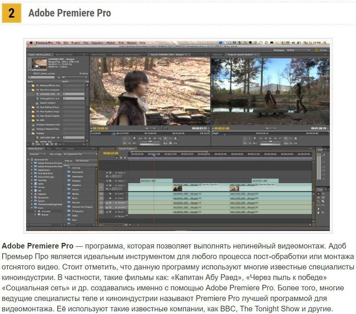Click the timeline timecode display
Screen dimensions: 356x314
coord(111,153)
